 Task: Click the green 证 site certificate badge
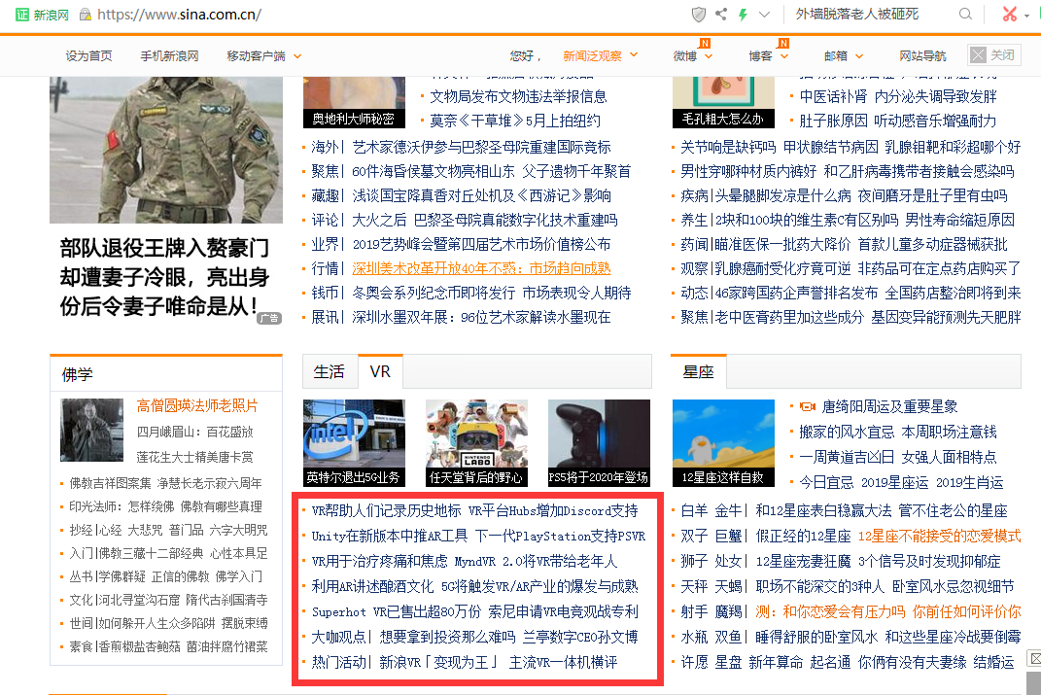point(22,14)
